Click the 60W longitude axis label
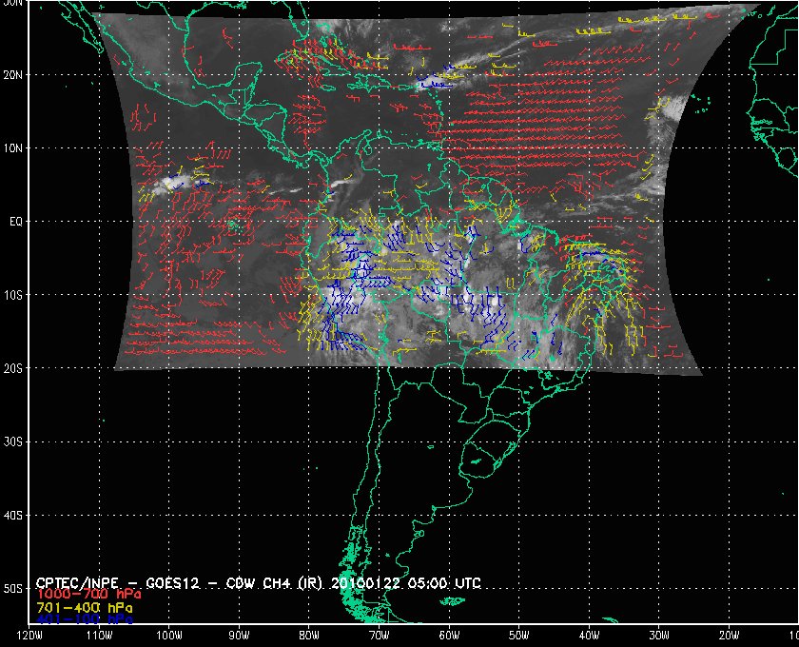This screenshot has height=647, width=799. click(x=449, y=636)
